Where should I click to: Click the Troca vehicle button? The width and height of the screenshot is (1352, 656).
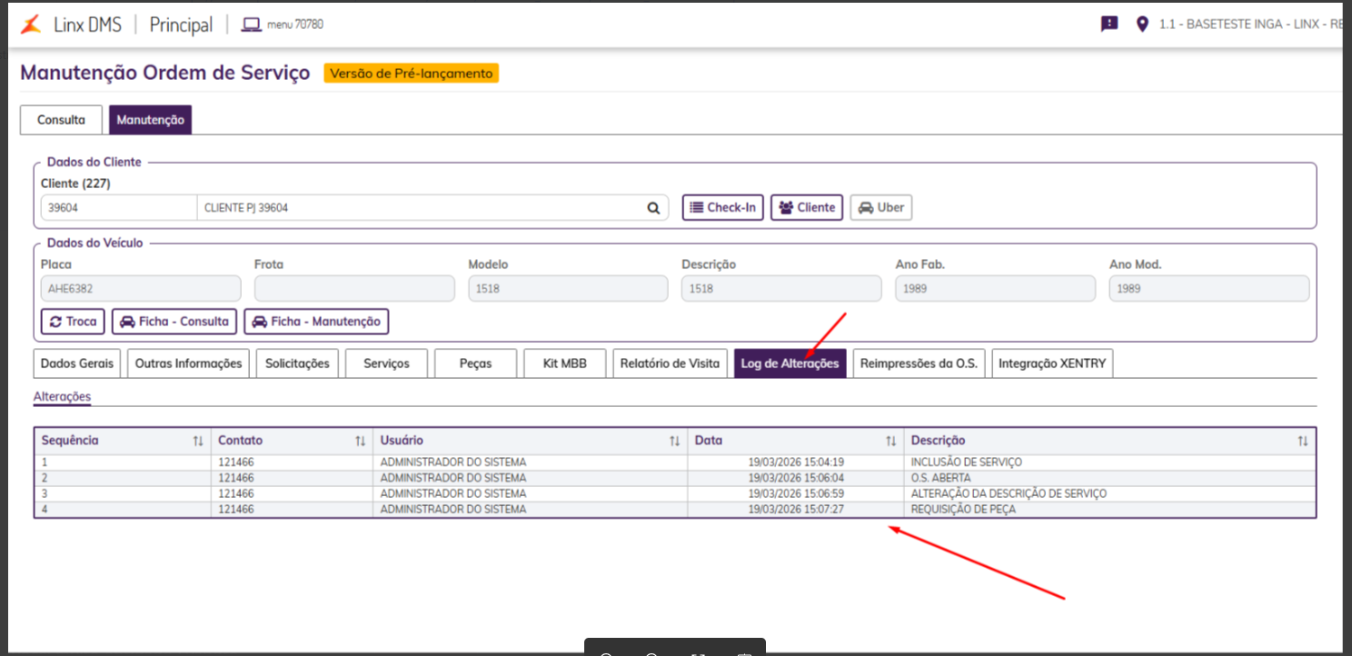click(73, 322)
